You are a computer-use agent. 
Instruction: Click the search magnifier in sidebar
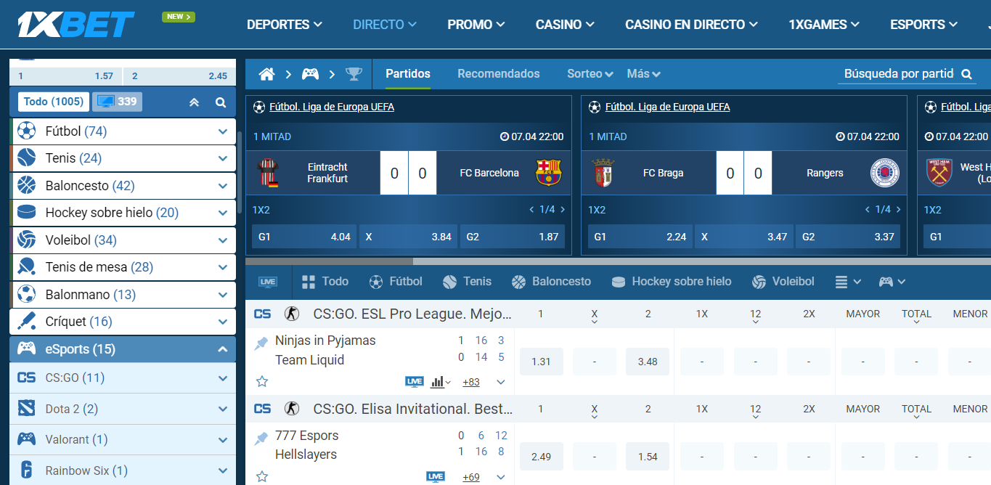tap(221, 102)
